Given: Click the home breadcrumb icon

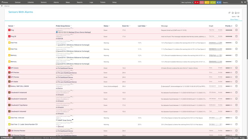Looking at the screenshot, I should 2,6.
